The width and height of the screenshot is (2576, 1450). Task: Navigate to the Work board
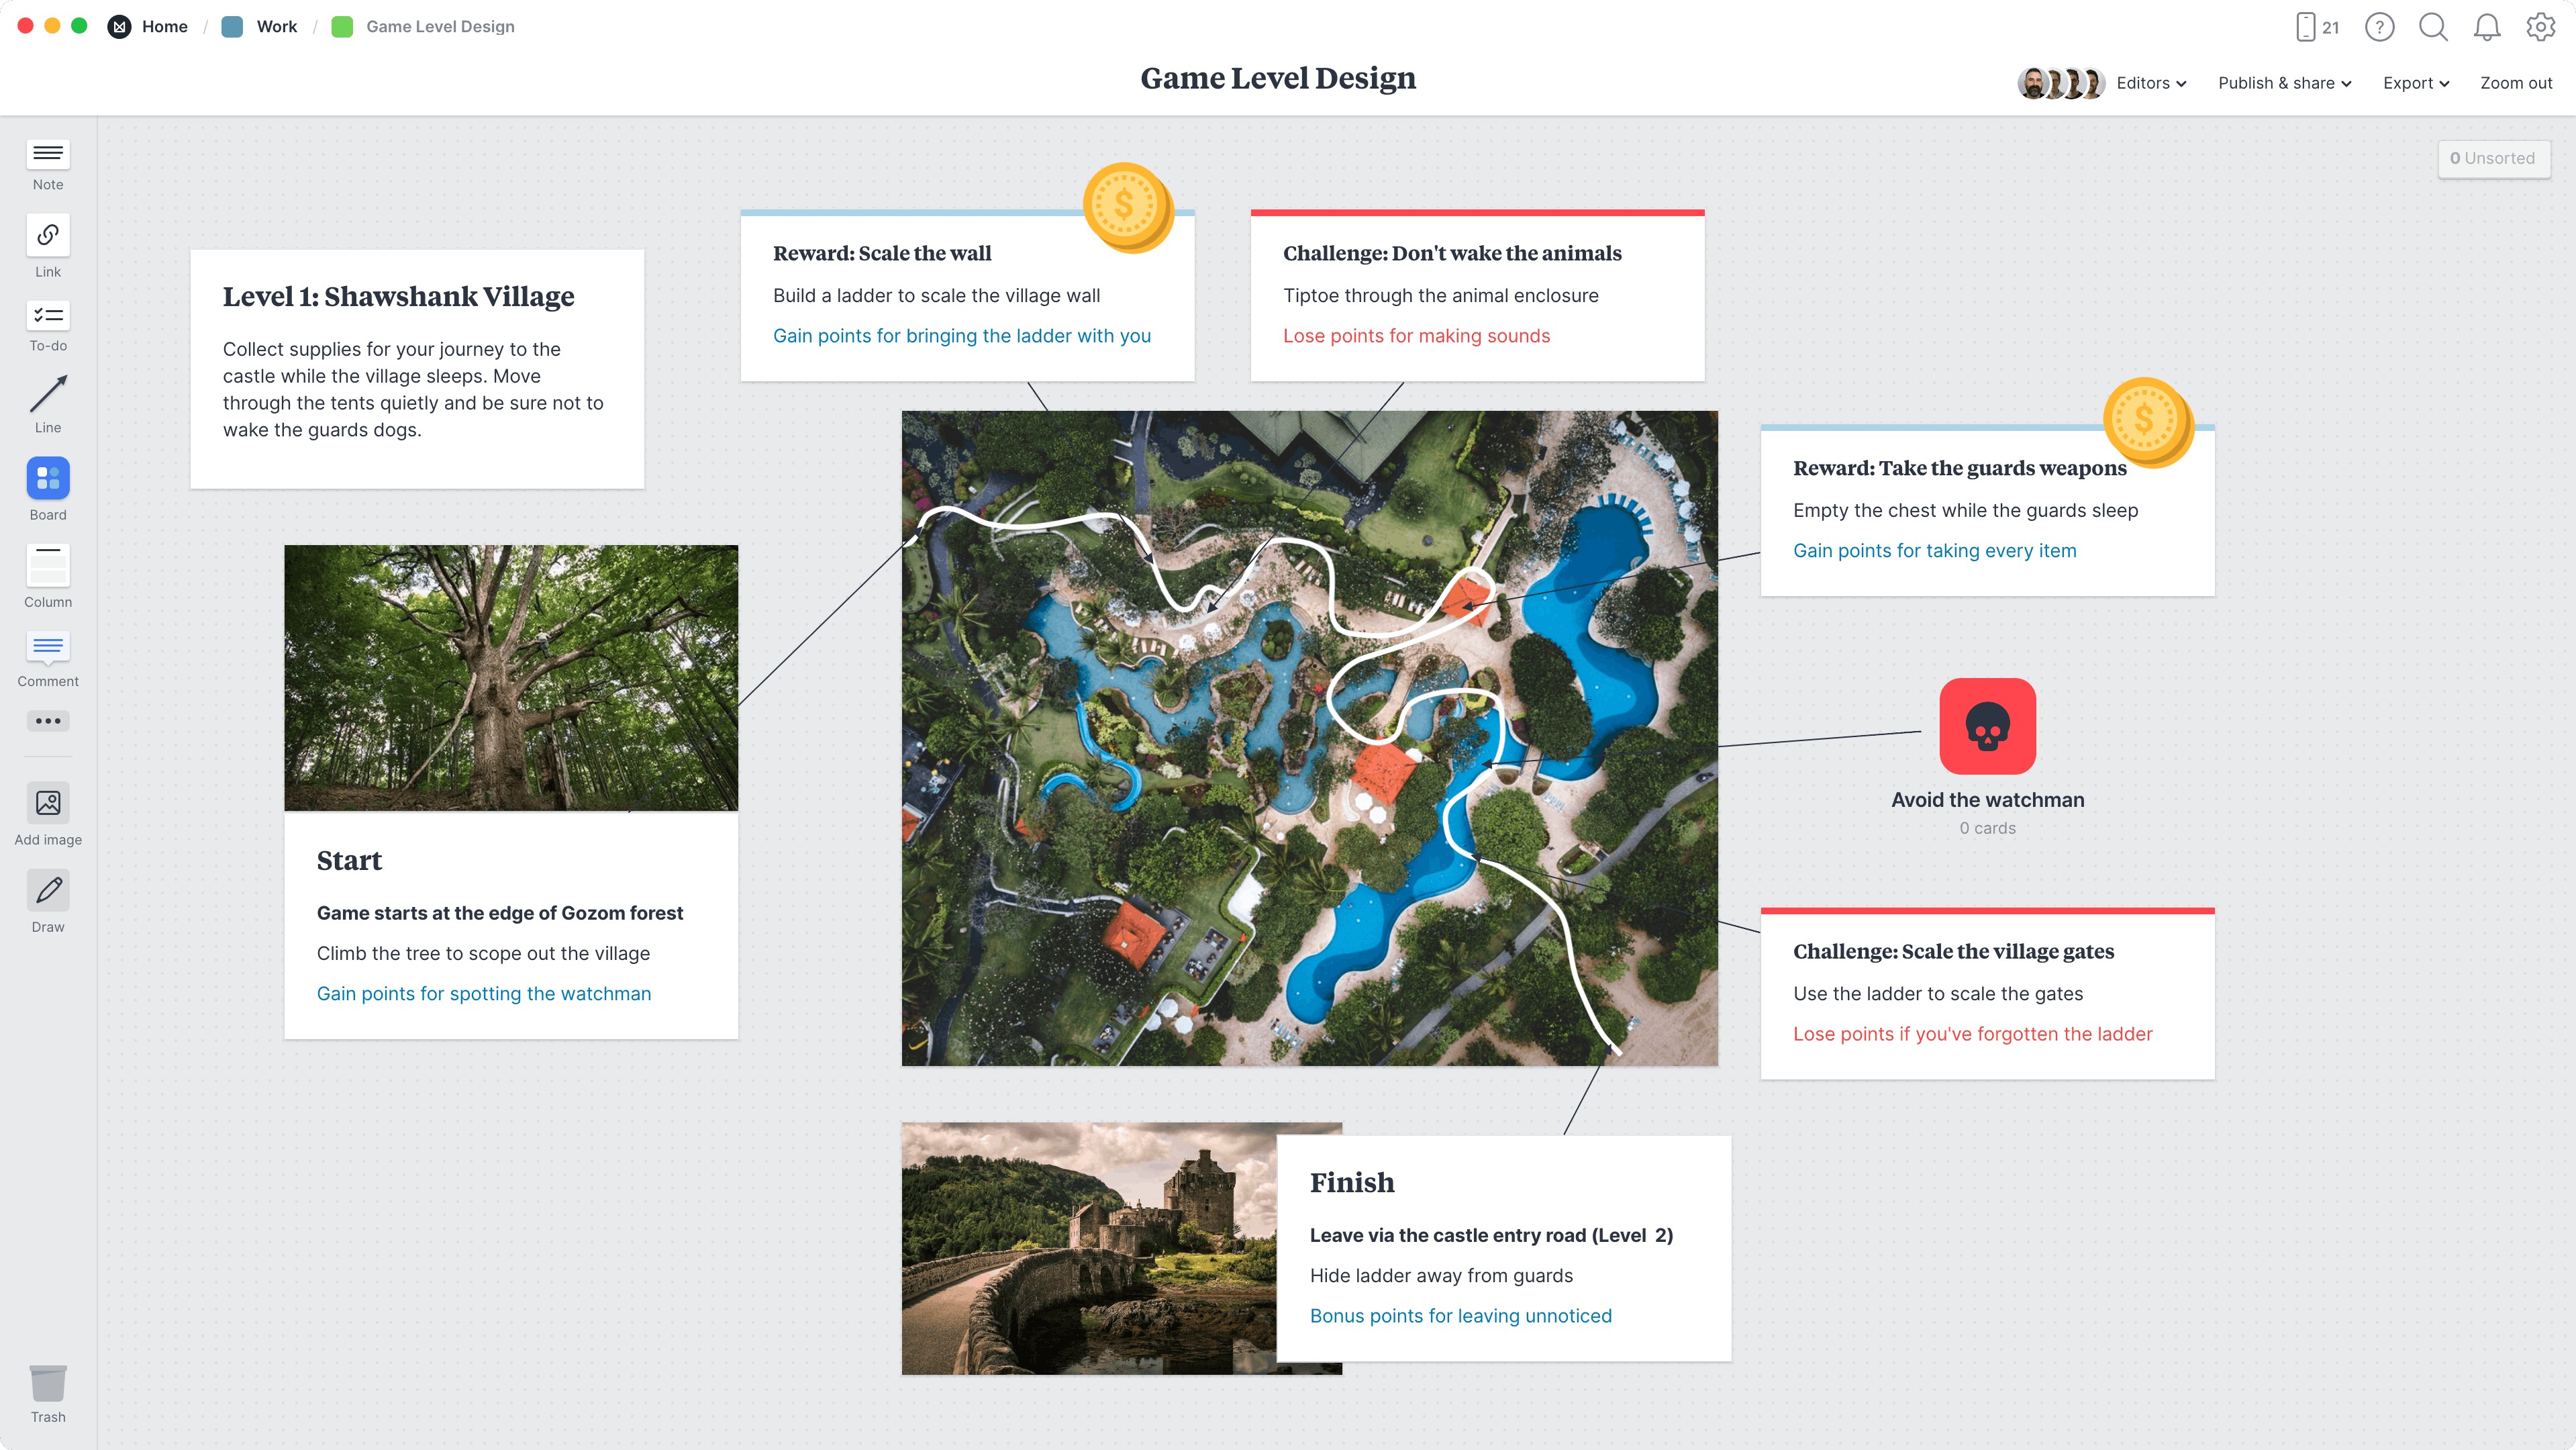point(275,27)
